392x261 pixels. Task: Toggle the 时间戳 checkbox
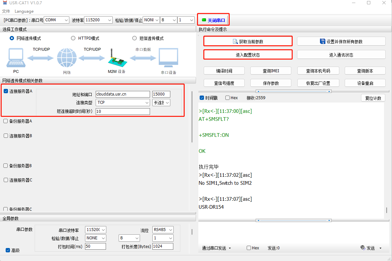(x=202, y=98)
